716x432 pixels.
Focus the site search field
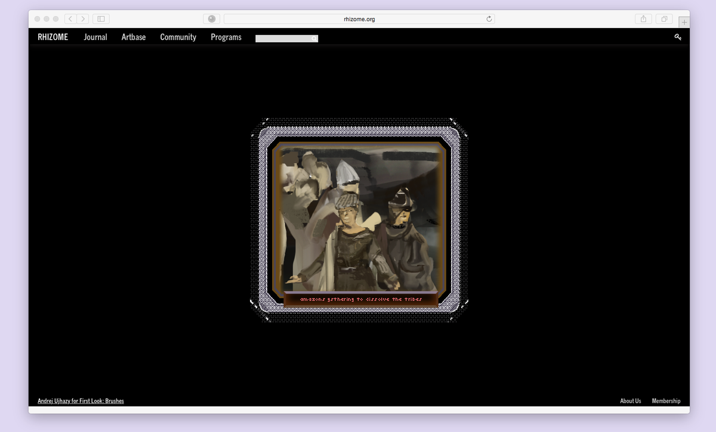[x=286, y=39]
